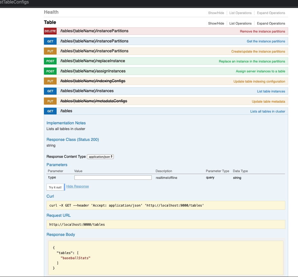The image size is (298, 277).
Task: Click the DELETE badge for instancePartitions
Action: (50, 31)
